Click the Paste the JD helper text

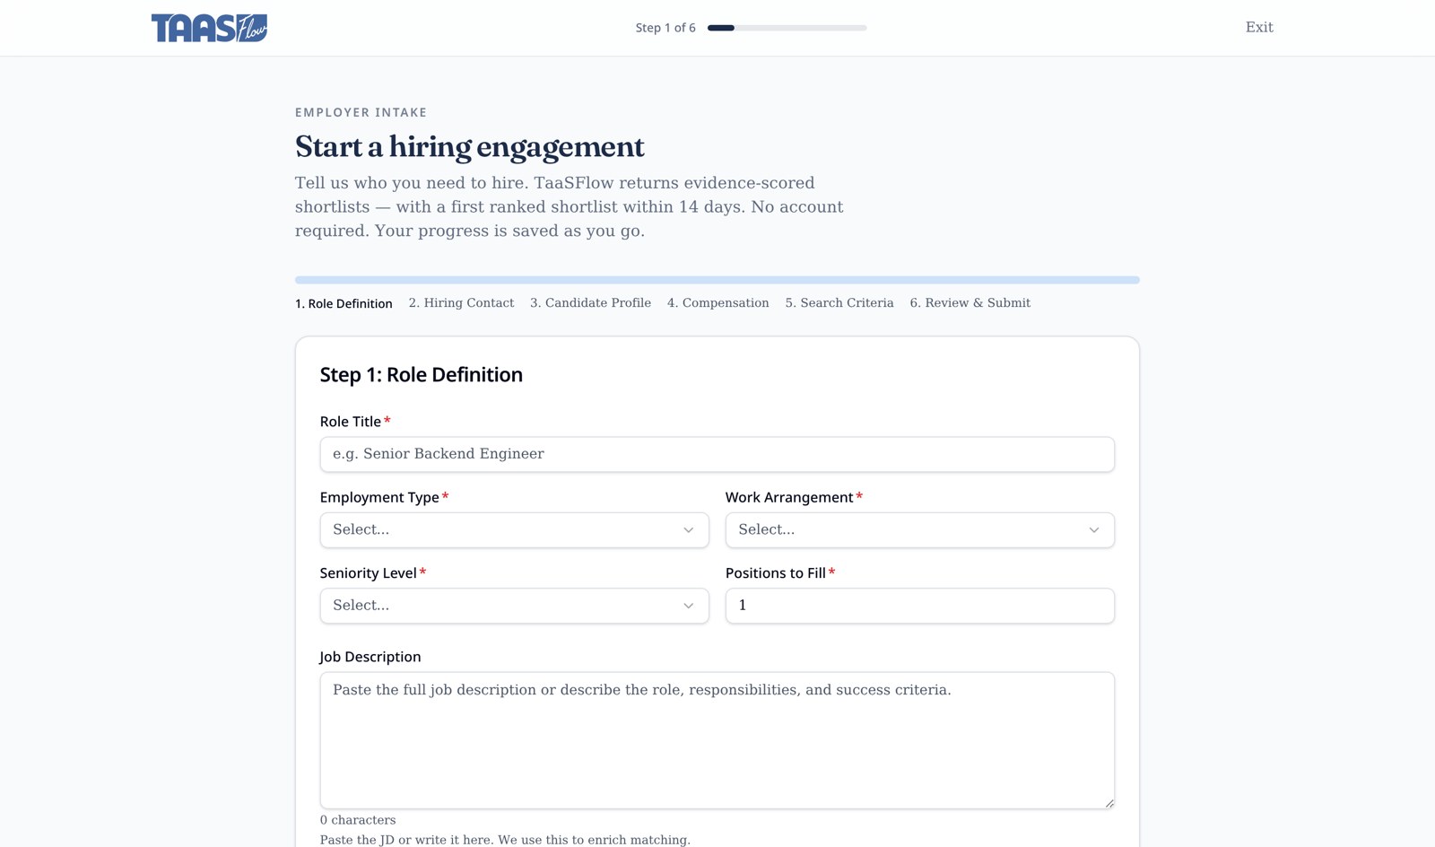505,840
